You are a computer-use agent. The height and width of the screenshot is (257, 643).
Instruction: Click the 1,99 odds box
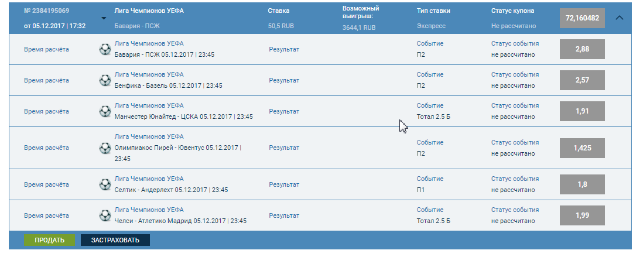pyautogui.click(x=582, y=216)
